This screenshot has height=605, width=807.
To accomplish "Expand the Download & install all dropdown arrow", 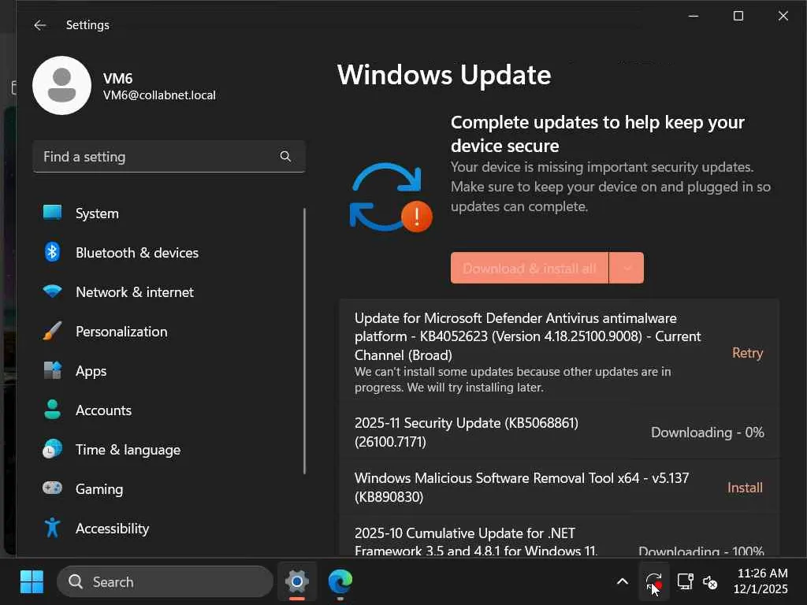I will coord(627,268).
